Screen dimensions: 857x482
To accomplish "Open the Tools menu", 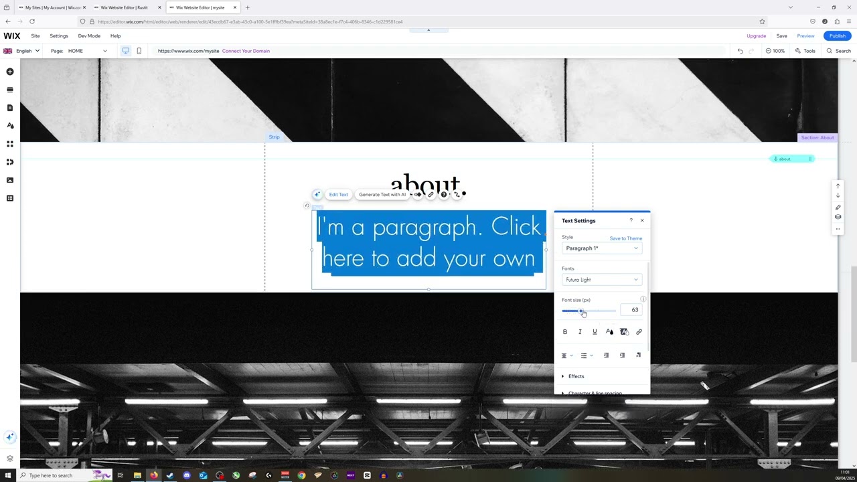I will pos(805,51).
